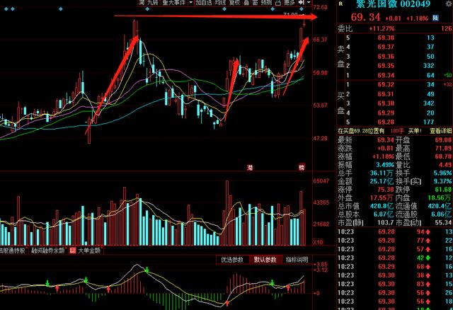Click the 换手 5.96% value
The width and height of the screenshot is (453, 310).
[442, 173]
